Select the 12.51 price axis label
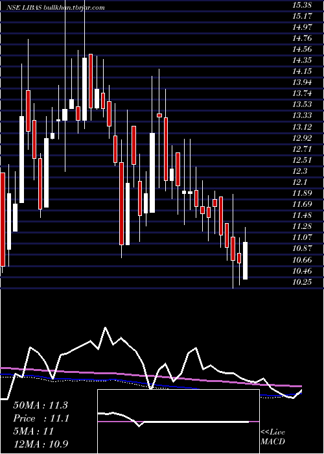324x454 pixels. [x=302, y=160]
